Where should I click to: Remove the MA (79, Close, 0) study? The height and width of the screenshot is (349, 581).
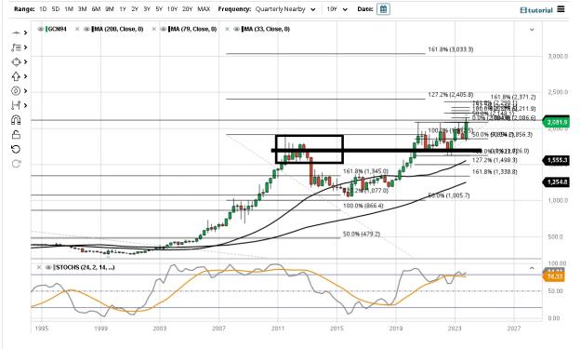[153, 29]
